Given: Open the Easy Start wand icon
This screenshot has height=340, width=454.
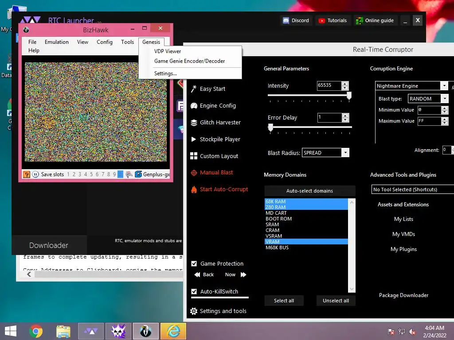Looking at the screenshot, I should pyautogui.click(x=194, y=89).
